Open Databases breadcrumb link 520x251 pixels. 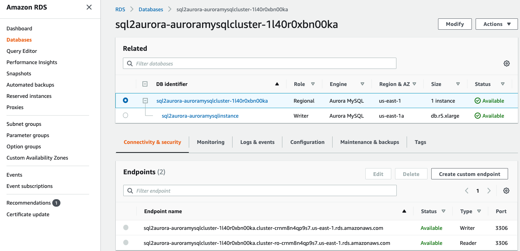pyautogui.click(x=151, y=10)
